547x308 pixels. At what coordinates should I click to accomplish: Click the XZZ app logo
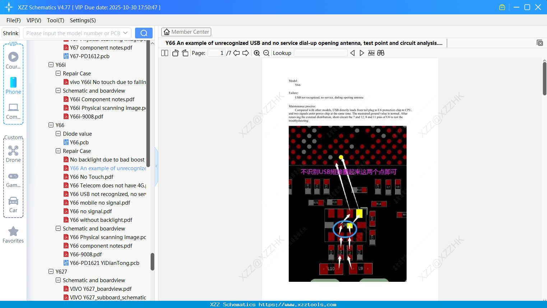9,7
